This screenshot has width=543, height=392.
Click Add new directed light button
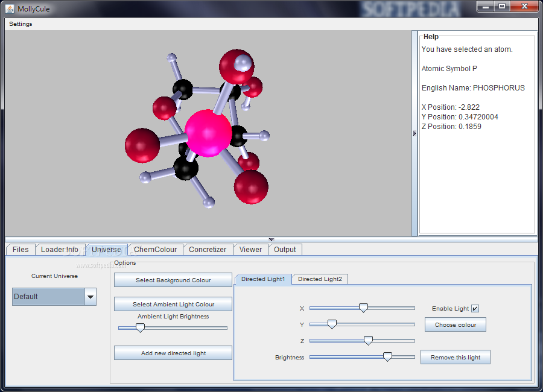click(x=173, y=353)
